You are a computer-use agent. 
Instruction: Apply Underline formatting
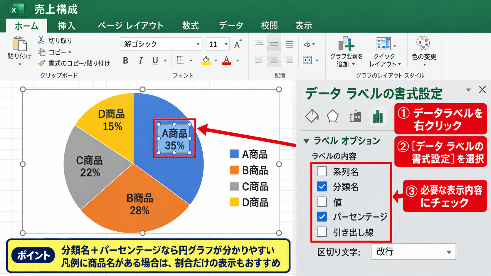coord(155,60)
